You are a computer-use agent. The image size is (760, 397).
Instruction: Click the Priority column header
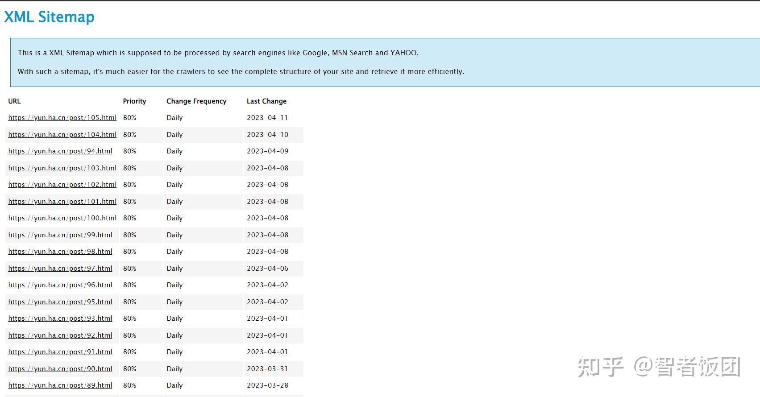click(134, 101)
